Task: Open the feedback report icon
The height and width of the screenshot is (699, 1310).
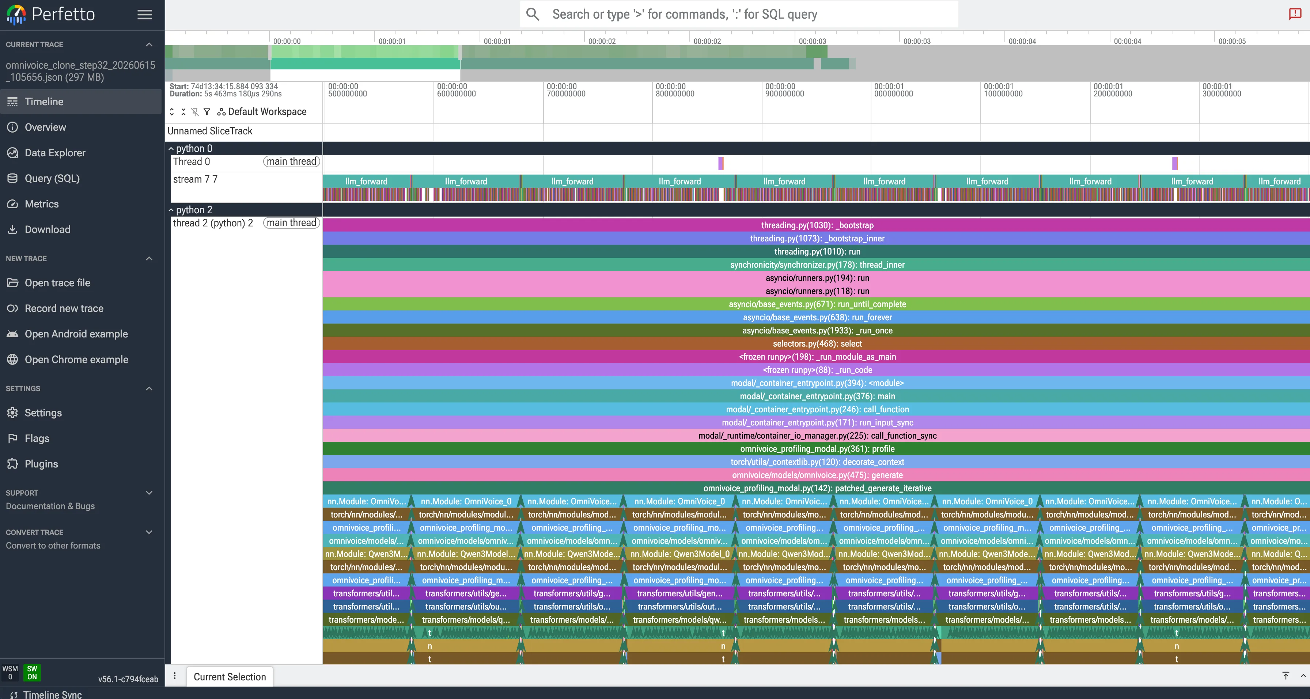Action: pos(1295,14)
